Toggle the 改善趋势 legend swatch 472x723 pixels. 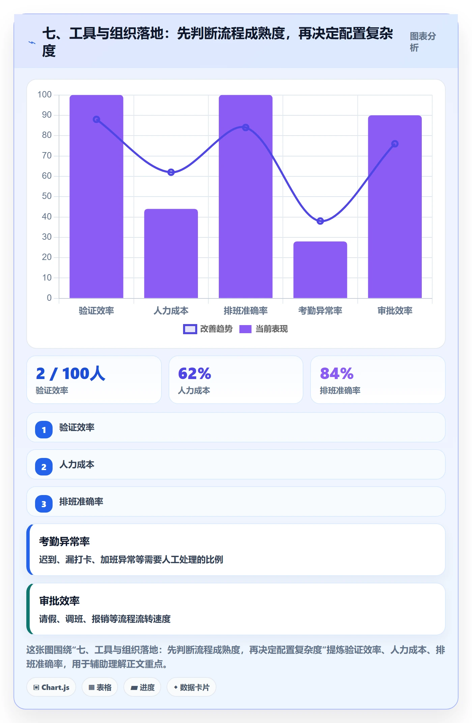click(190, 329)
